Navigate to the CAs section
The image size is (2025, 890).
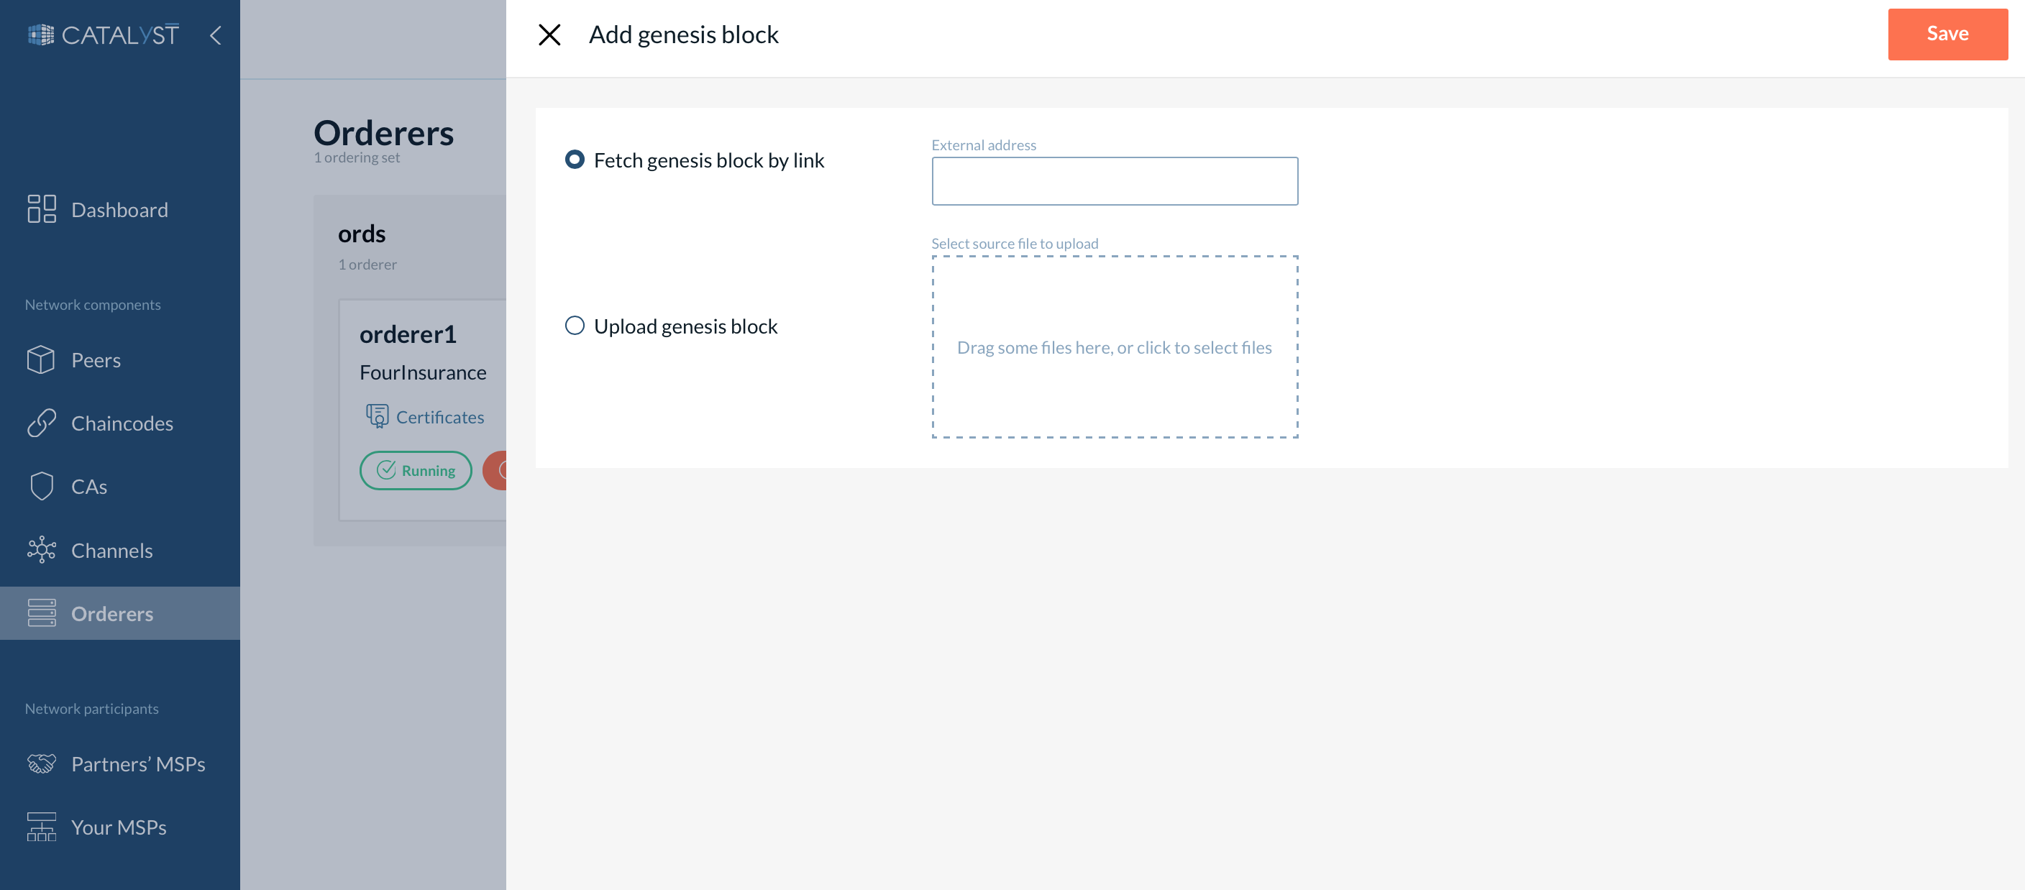click(88, 486)
